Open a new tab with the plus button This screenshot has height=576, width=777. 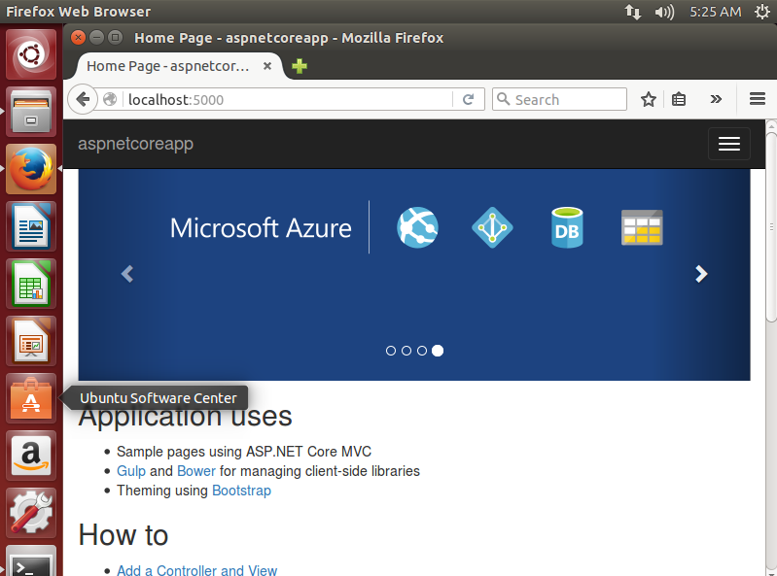click(x=300, y=66)
